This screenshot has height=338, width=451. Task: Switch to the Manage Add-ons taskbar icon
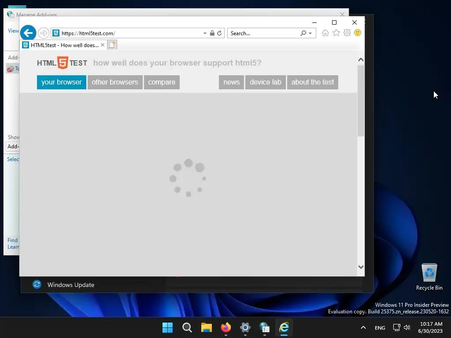264,327
